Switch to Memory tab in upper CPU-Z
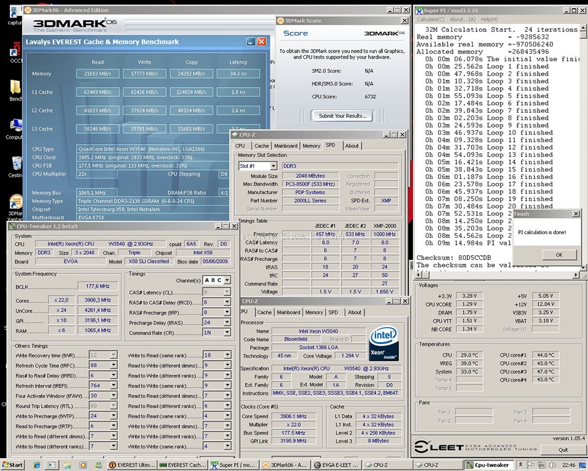The image size is (588, 471). [x=311, y=146]
